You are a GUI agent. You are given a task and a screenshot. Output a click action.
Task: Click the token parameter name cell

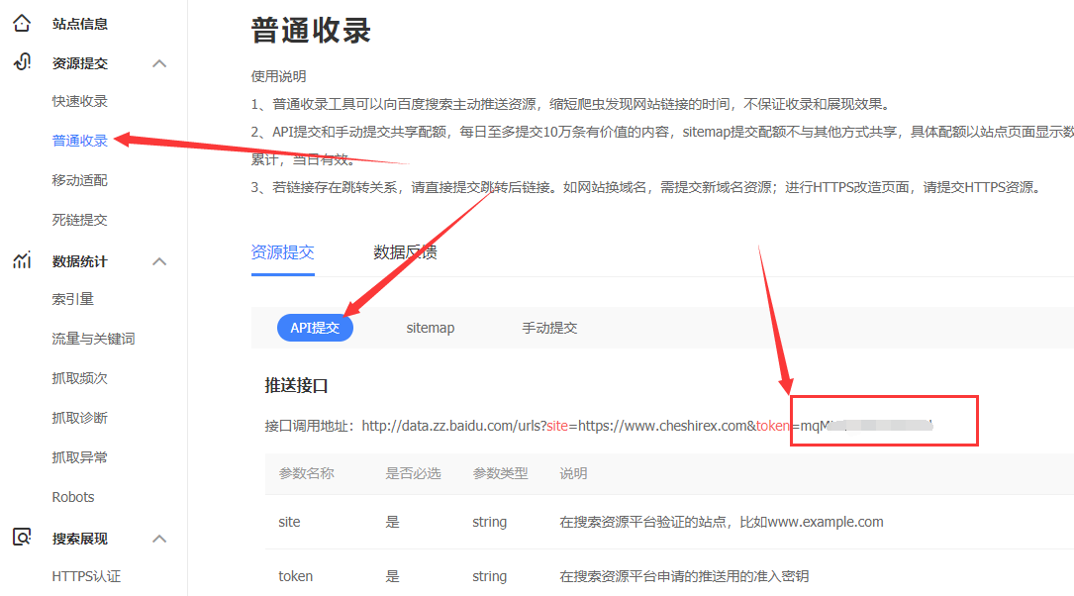click(x=295, y=577)
